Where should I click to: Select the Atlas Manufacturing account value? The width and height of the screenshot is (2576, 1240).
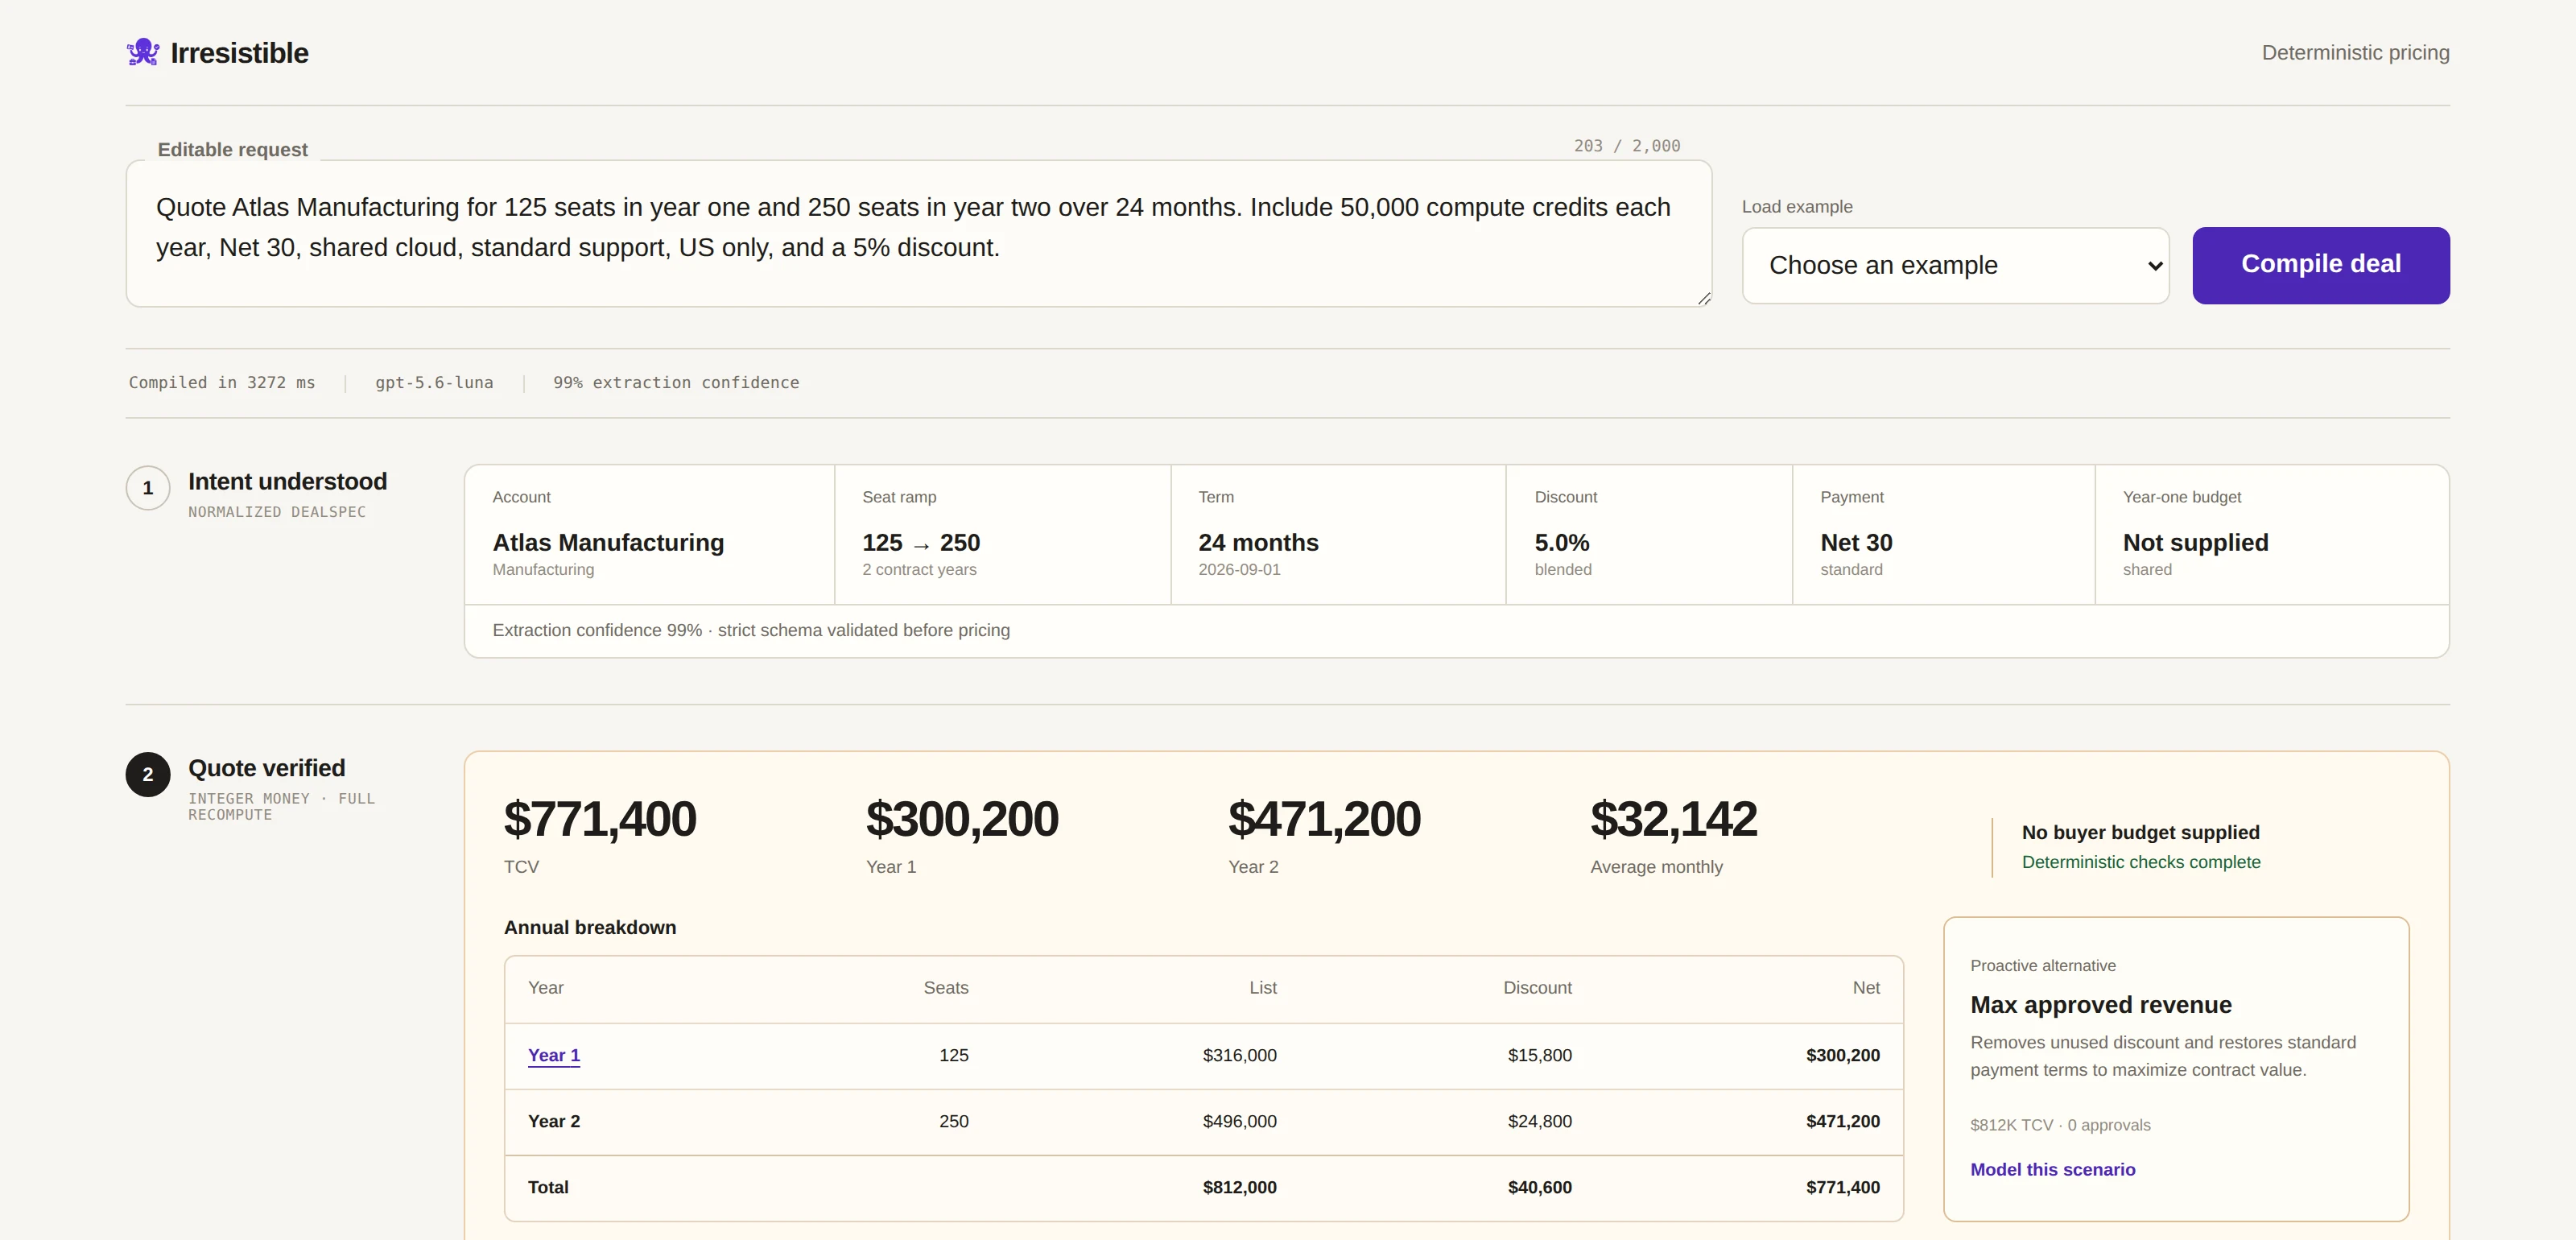tap(608, 542)
